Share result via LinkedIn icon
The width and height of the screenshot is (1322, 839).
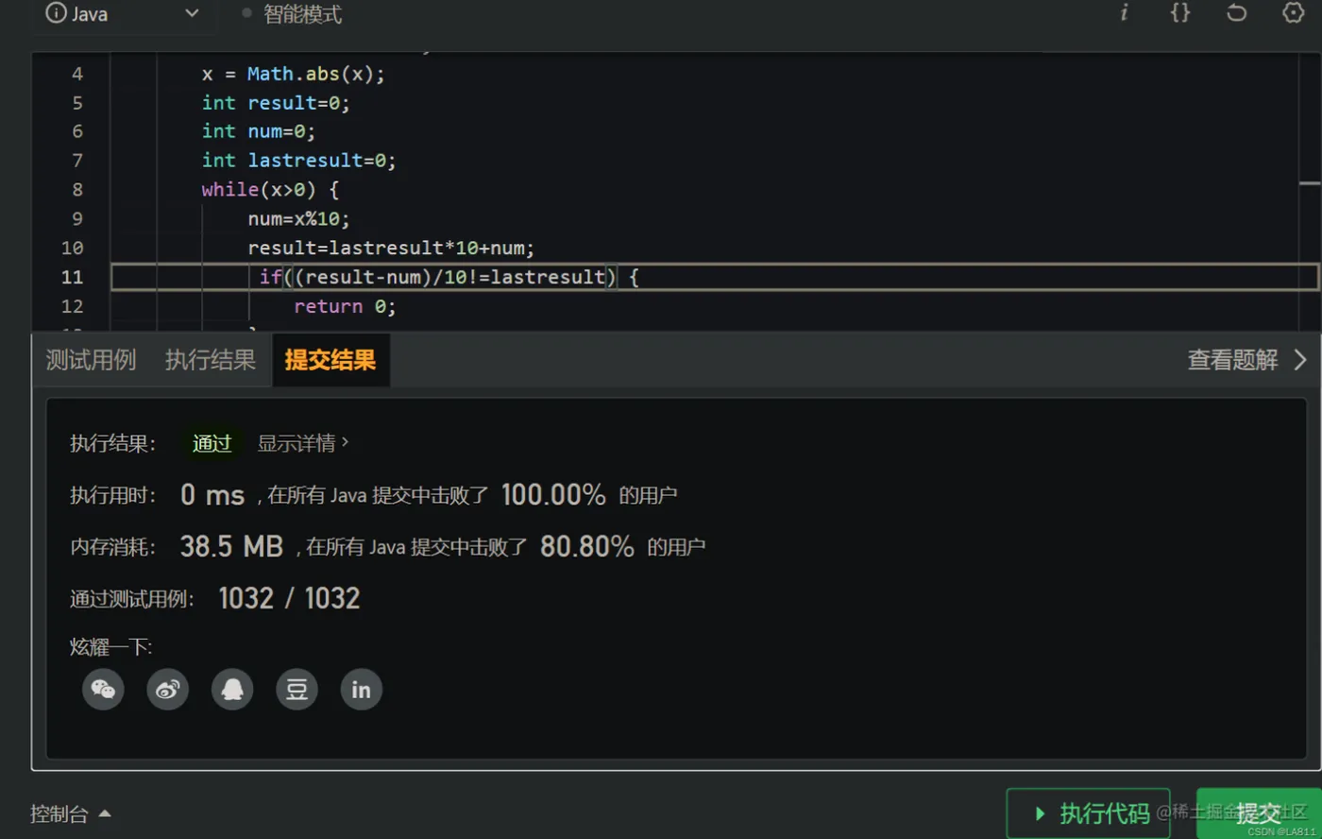tap(361, 690)
